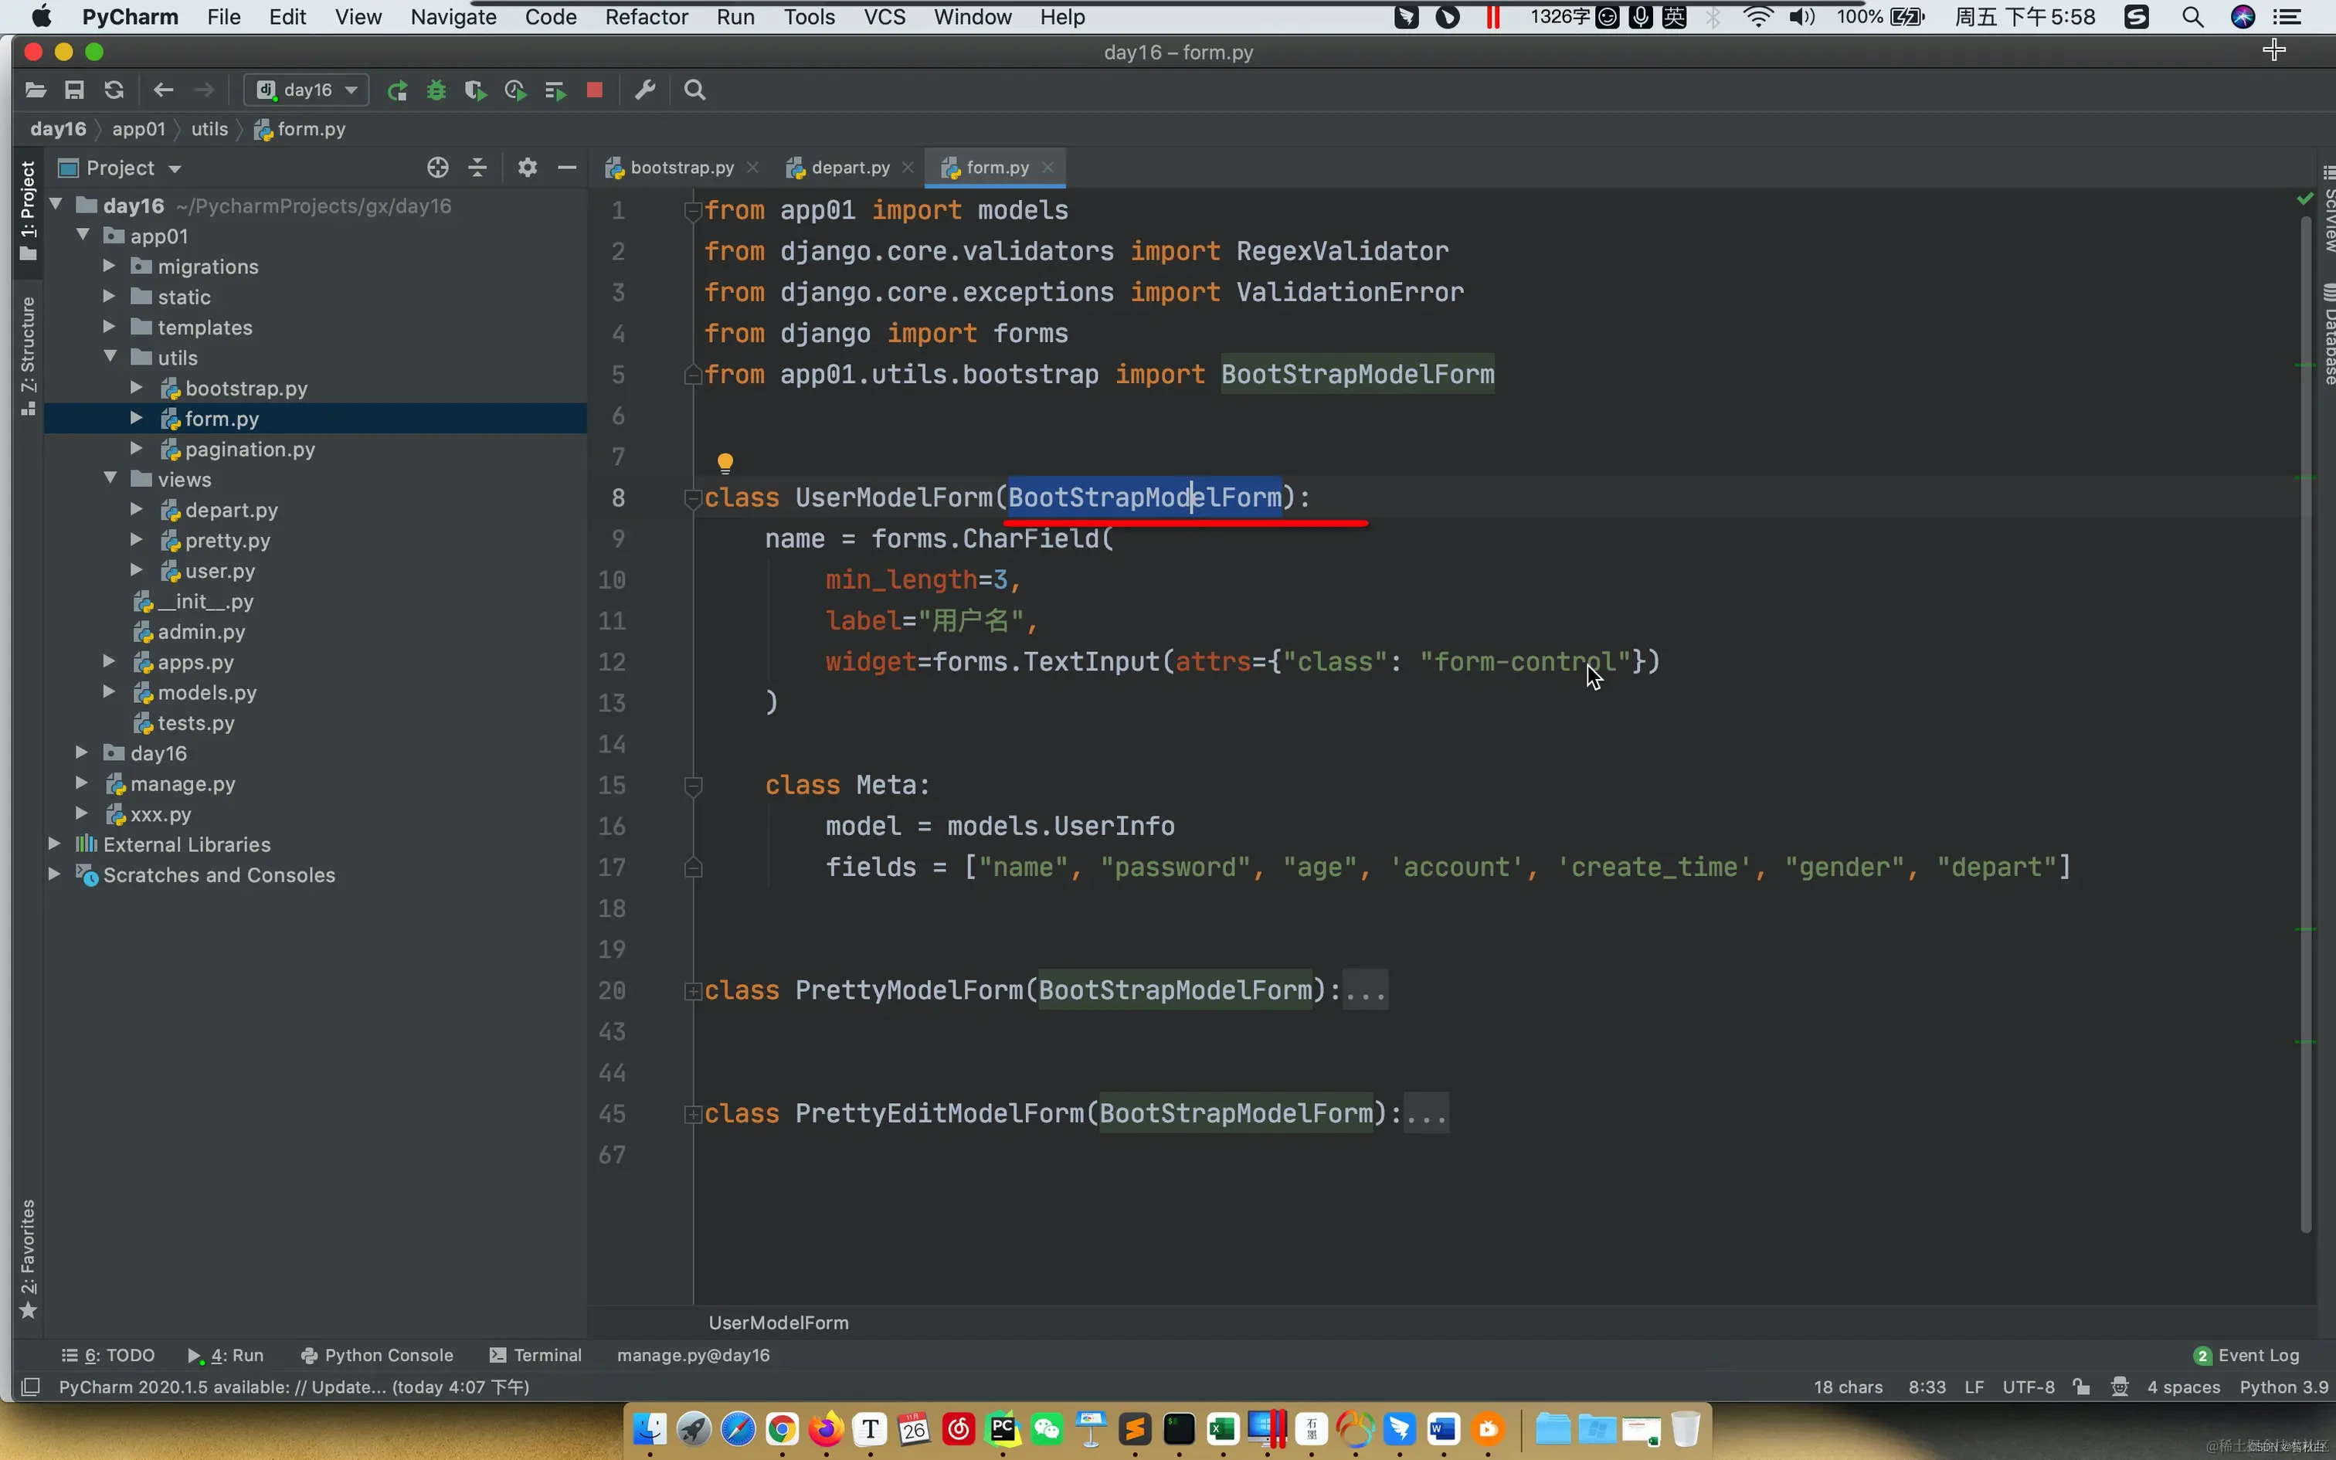Collapse the utils folder in tree
The height and width of the screenshot is (1460, 2336).
tap(111, 357)
